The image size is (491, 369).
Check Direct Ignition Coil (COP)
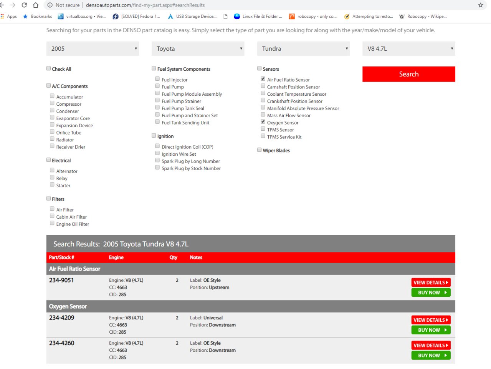[157, 146]
